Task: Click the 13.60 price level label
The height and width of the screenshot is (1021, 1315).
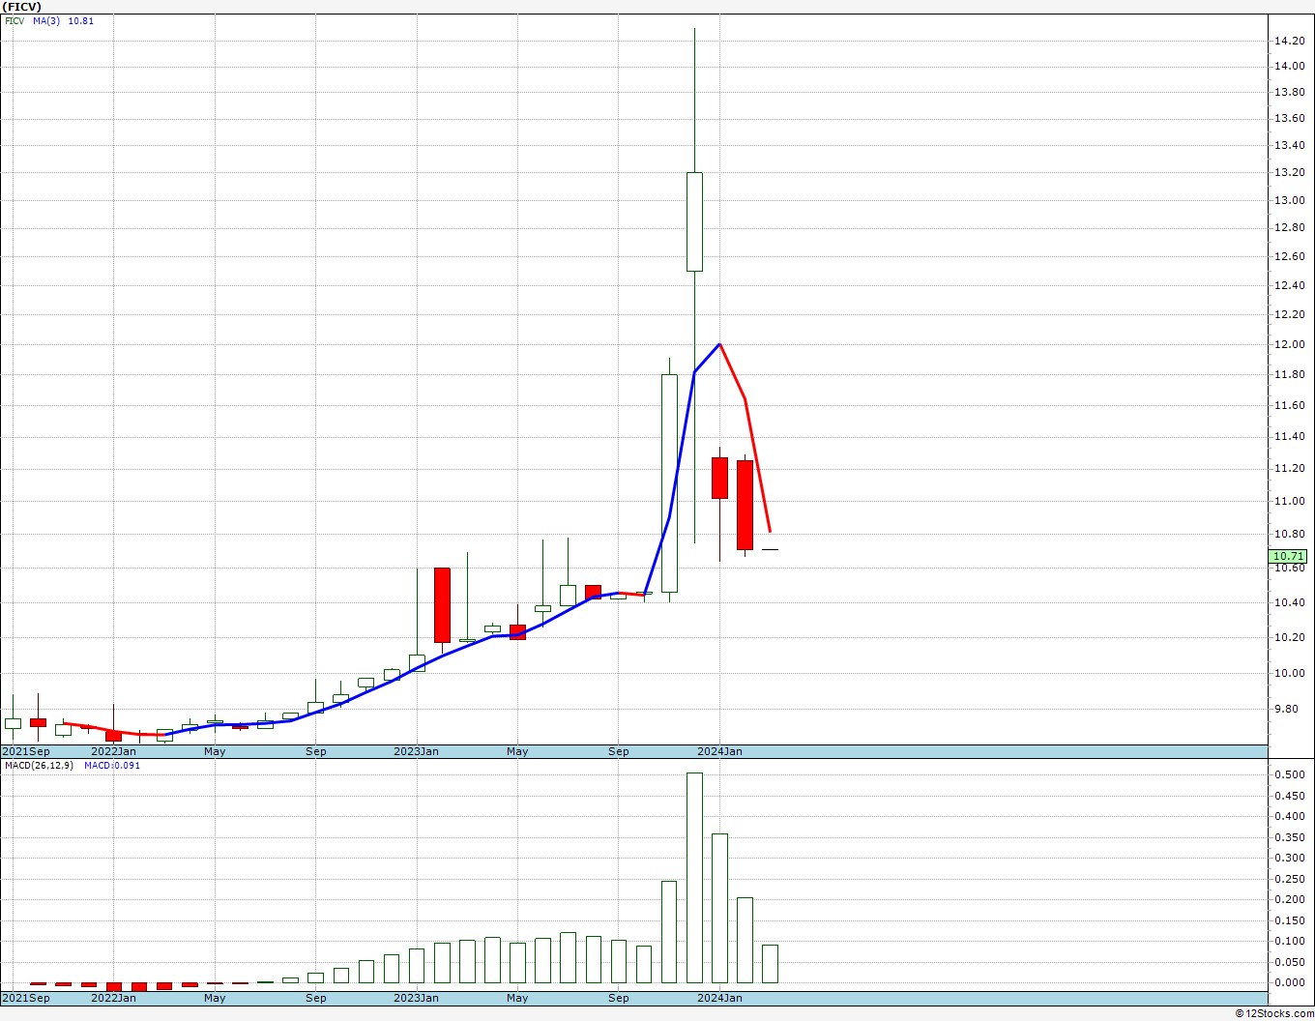Action: pos(1289,119)
